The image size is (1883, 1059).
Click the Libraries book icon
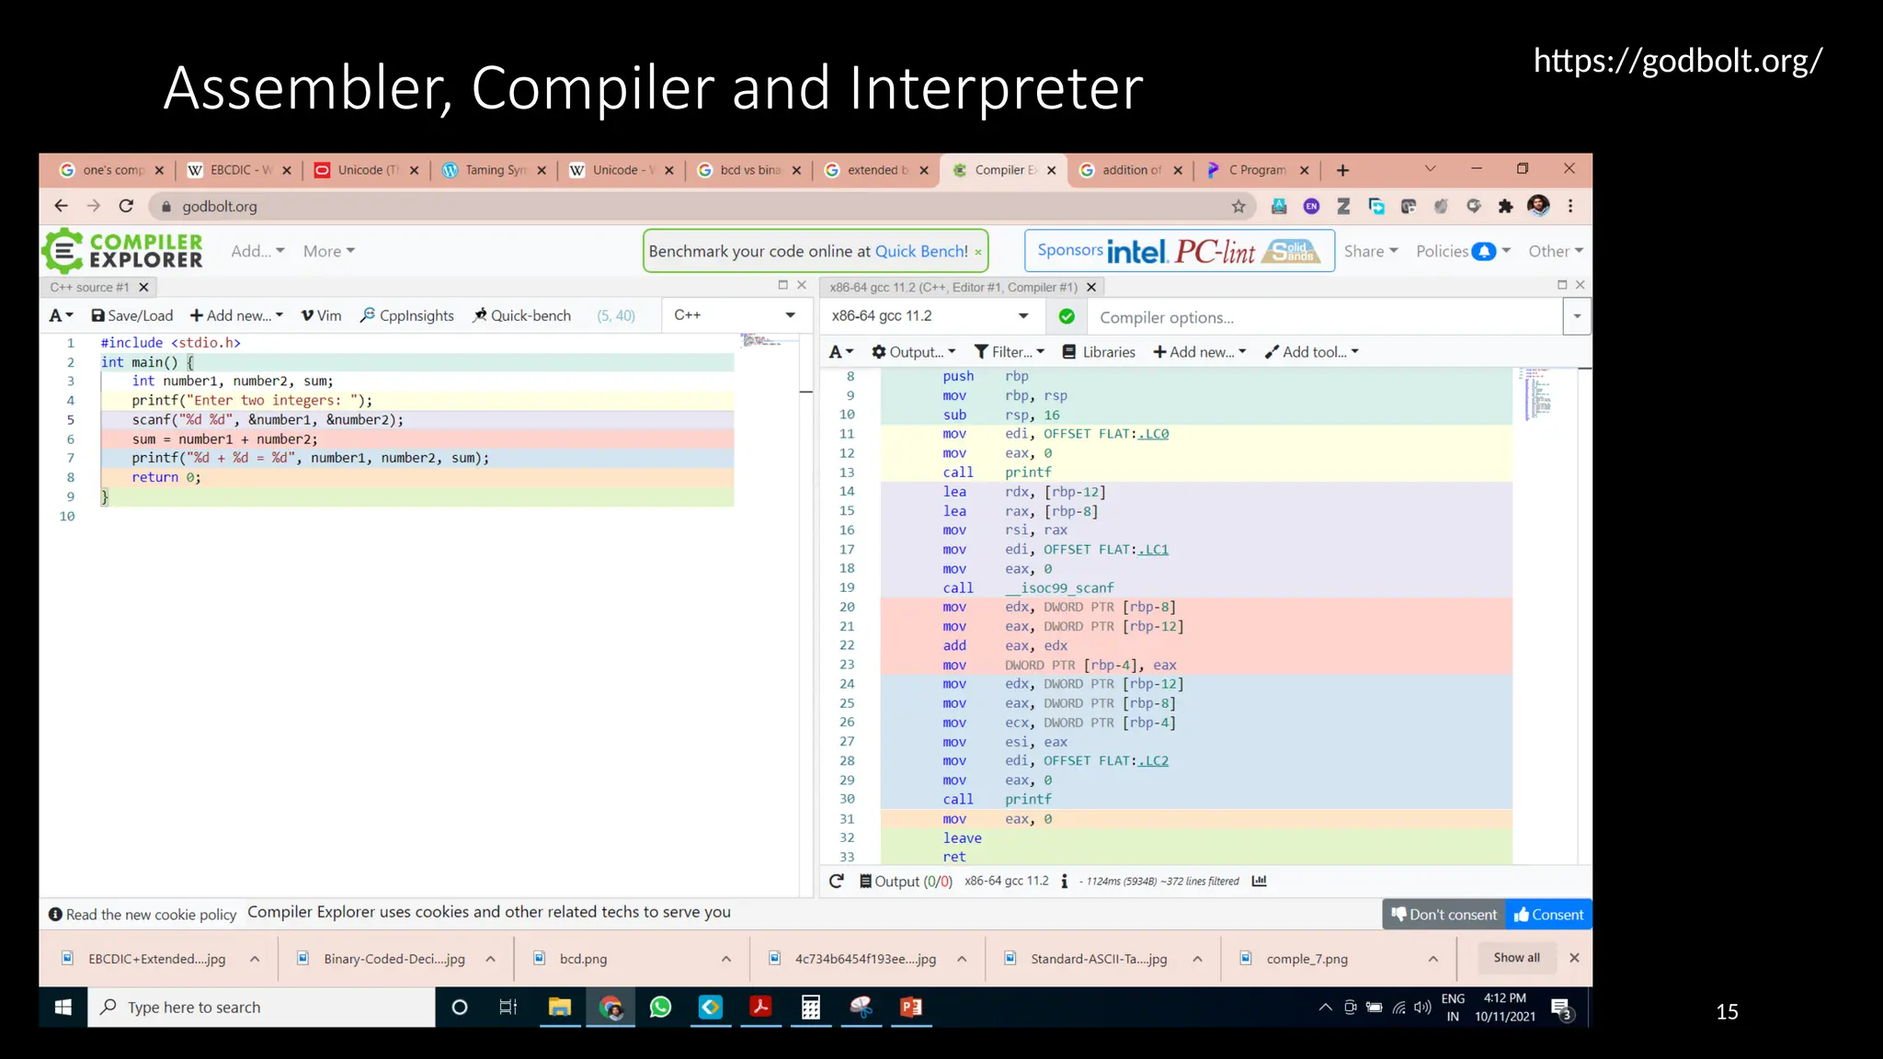point(1069,352)
